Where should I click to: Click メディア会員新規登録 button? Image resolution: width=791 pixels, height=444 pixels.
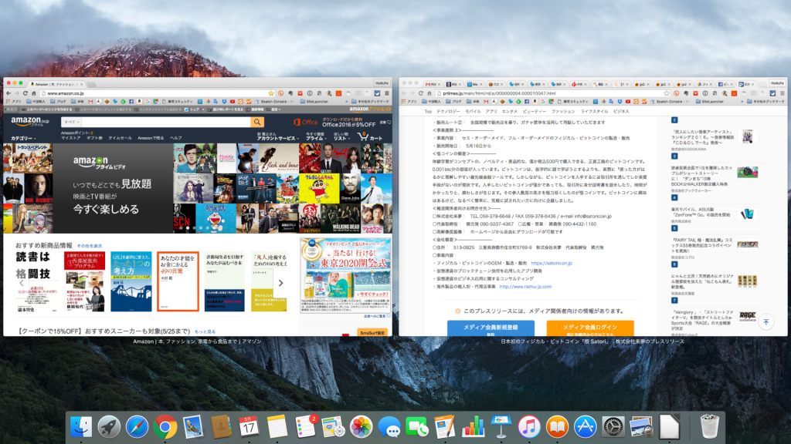pyautogui.click(x=491, y=328)
